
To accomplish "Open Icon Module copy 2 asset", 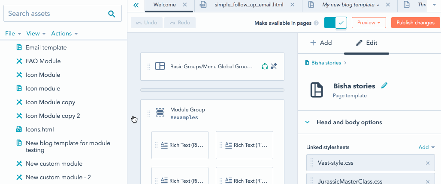I will pyautogui.click(x=53, y=116).
